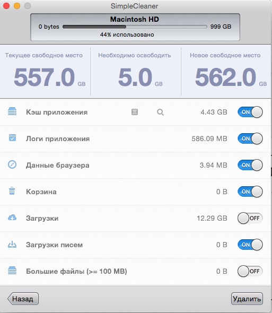This screenshot has height=313, width=272.
Task: Select the Большие файлы (>= 100 MB) label
Action: click(x=76, y=272)
